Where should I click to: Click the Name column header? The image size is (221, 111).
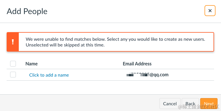(31, 64)
